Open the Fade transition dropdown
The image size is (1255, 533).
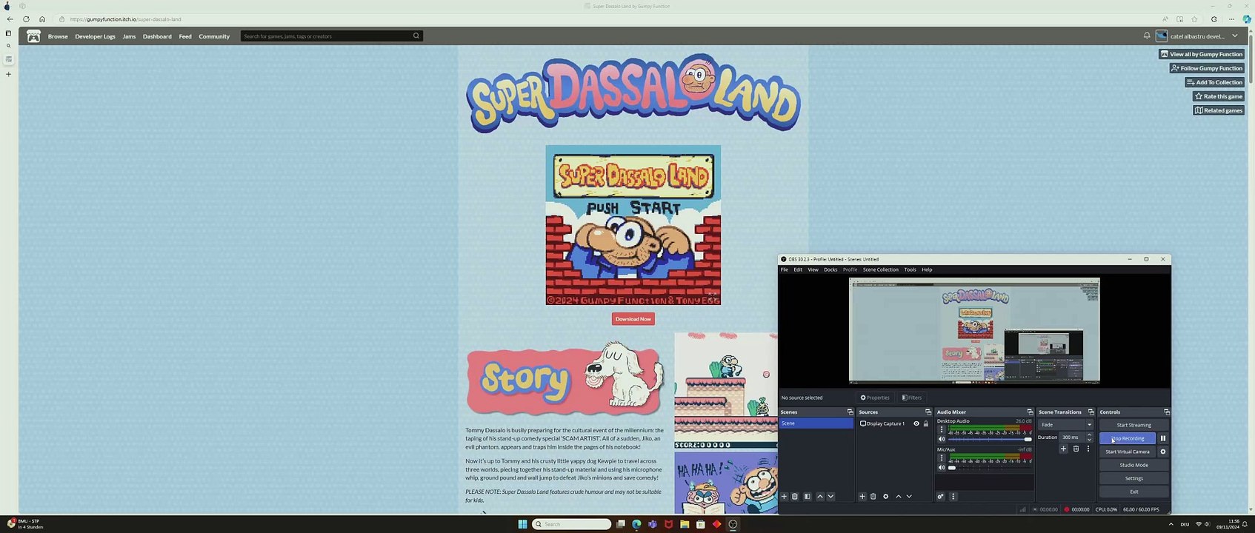(x=1066, y=425)
